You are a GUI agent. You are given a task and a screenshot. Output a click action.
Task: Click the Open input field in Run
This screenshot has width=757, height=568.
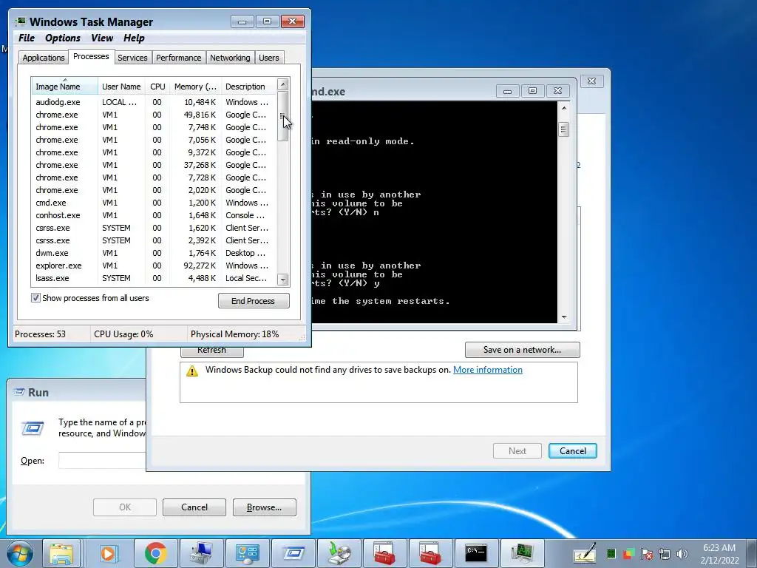[102, 460]
